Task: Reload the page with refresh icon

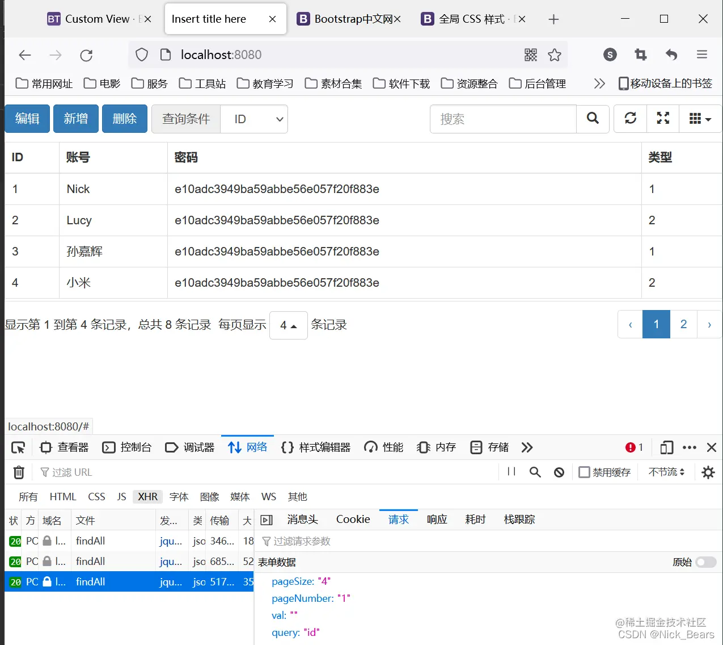Action: 86,55
